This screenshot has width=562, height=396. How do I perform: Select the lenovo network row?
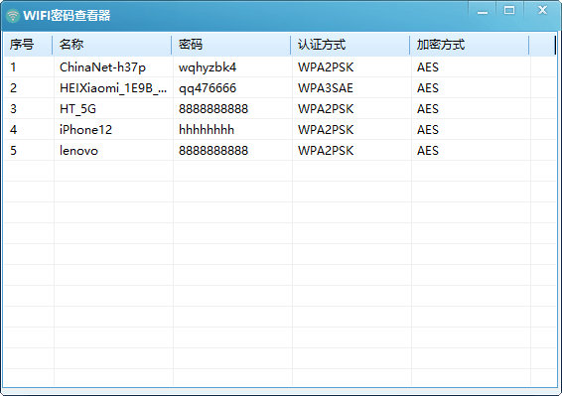280,150
